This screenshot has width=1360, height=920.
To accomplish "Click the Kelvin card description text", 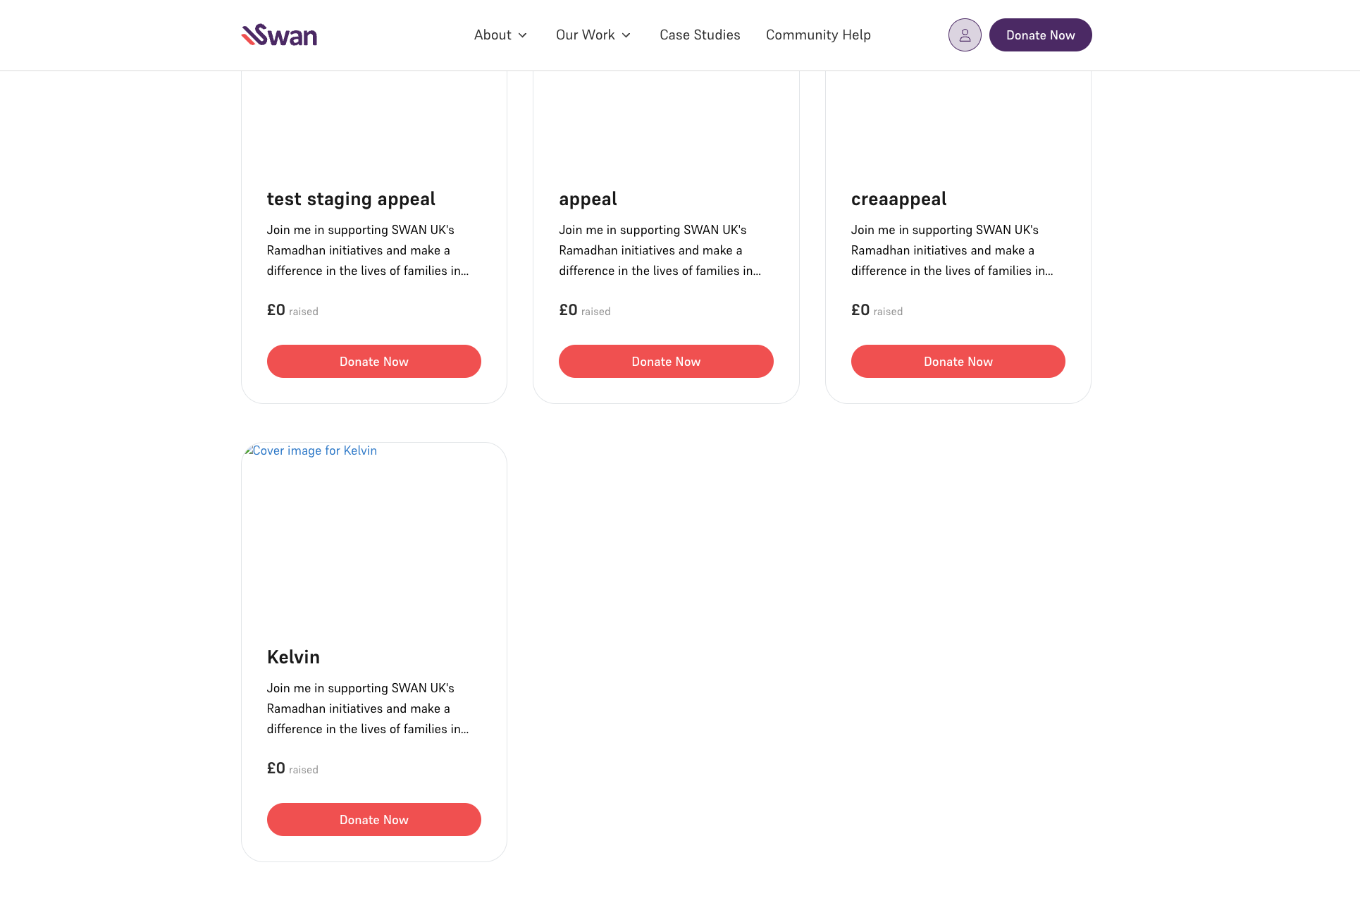I will tap(368, 709).
